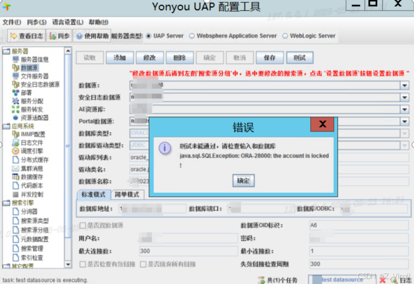Screen dimensions: 414x284
Task: Collapse the 搜索引擎 tree folder
Action: tap(7, 203)
